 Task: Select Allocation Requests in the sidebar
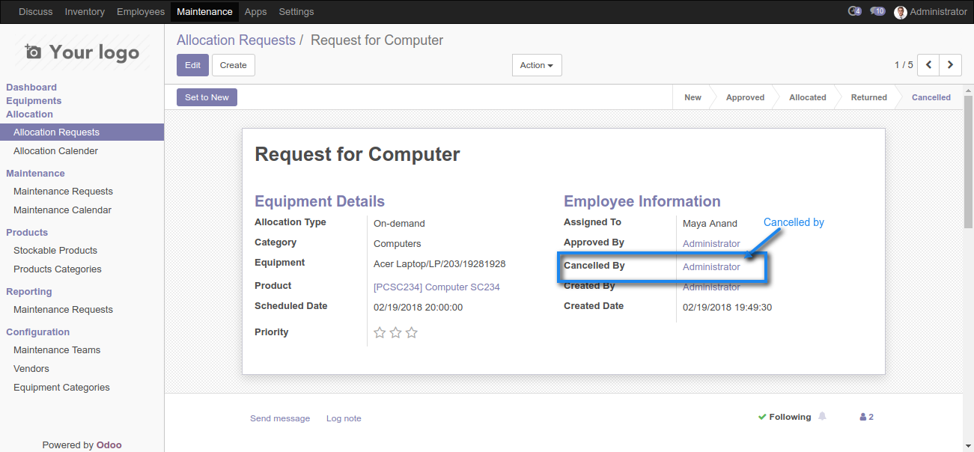[x=82, y=132]
